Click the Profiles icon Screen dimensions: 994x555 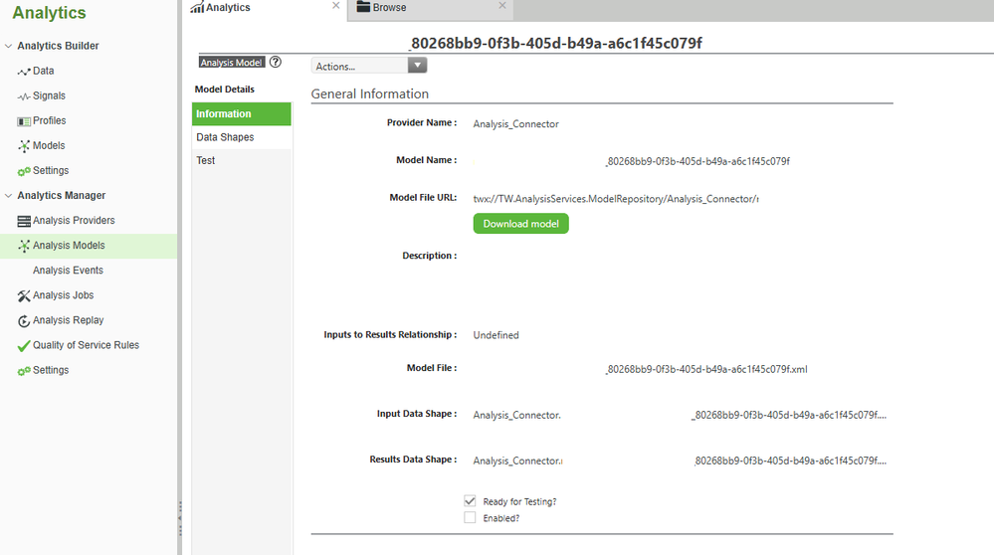click(x=24, y=121)
